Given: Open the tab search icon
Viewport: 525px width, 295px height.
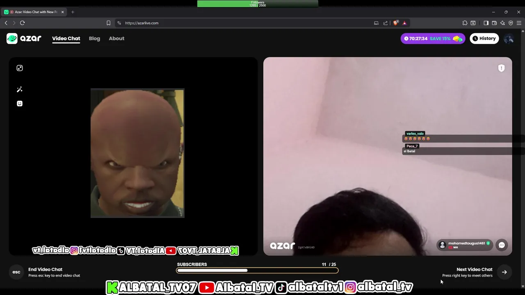Looking at the screenshot, I should 473,23.
